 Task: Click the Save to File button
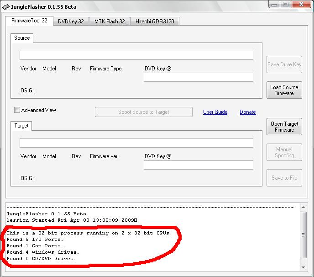tap(284, 178)
